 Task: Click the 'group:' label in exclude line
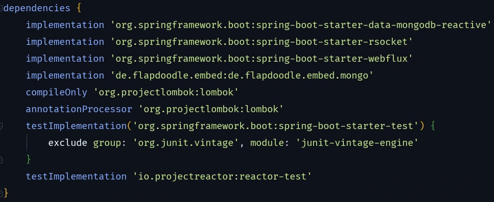pos(110,143)
